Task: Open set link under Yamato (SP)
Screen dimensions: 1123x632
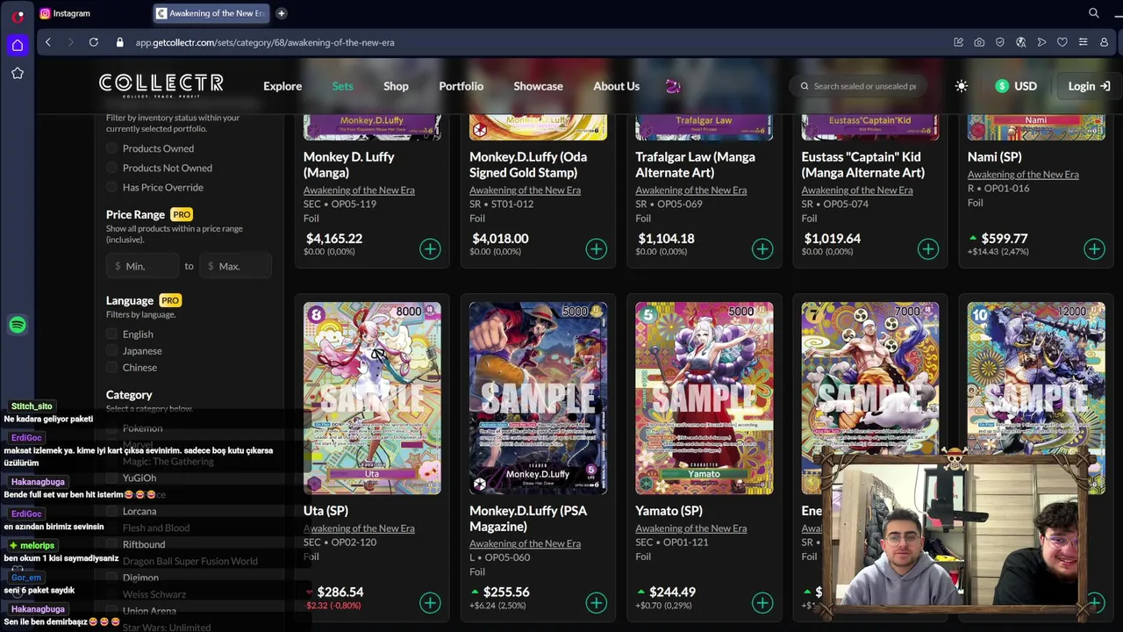Action: click(x=690, y=528)
